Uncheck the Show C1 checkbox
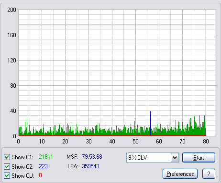 click(7, 157)
